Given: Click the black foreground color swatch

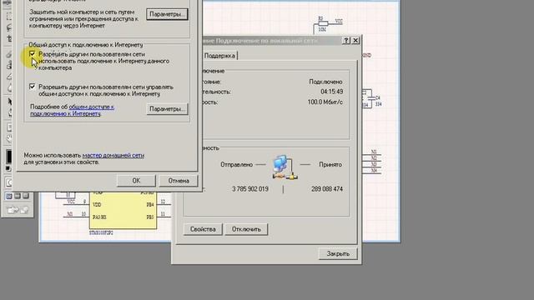Looking at the screenshot, I should tap(9, 157).
